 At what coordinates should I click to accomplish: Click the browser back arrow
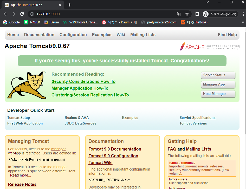click(5, 14)
